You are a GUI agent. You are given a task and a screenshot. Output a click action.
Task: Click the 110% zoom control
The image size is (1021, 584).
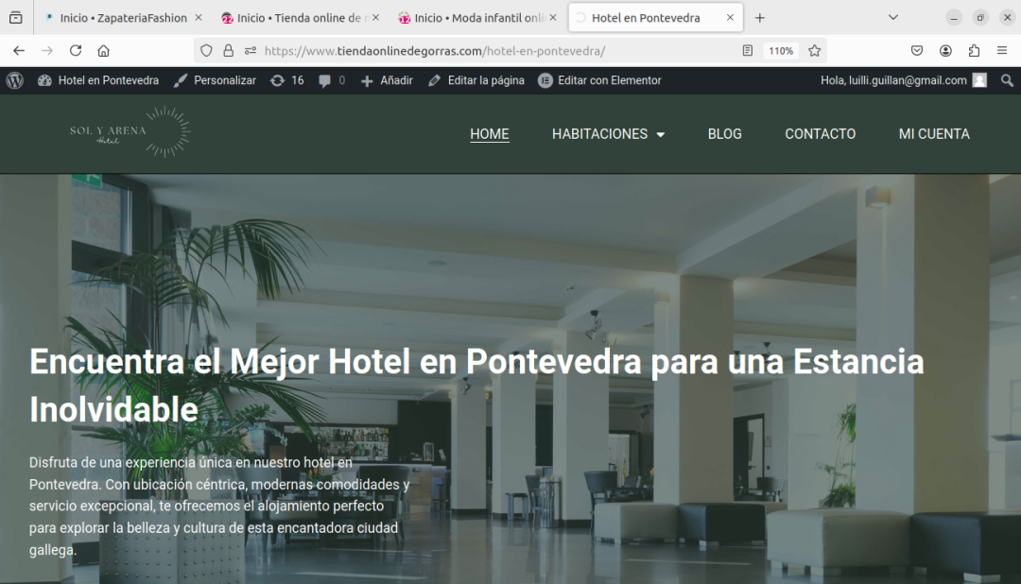click(x=780, y=50)
